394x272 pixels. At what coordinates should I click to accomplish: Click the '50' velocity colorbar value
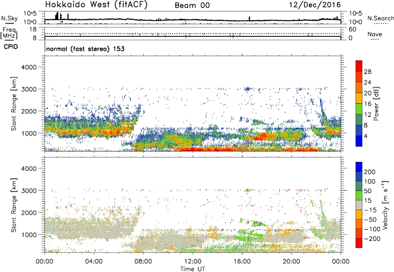[x=367, y=191]
